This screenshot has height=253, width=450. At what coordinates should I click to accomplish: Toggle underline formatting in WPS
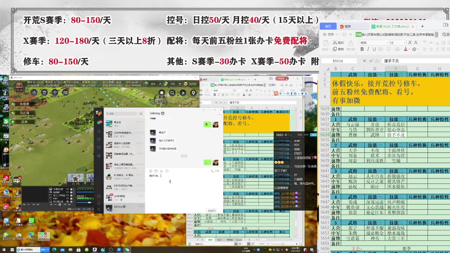click(x=374, y=49)
